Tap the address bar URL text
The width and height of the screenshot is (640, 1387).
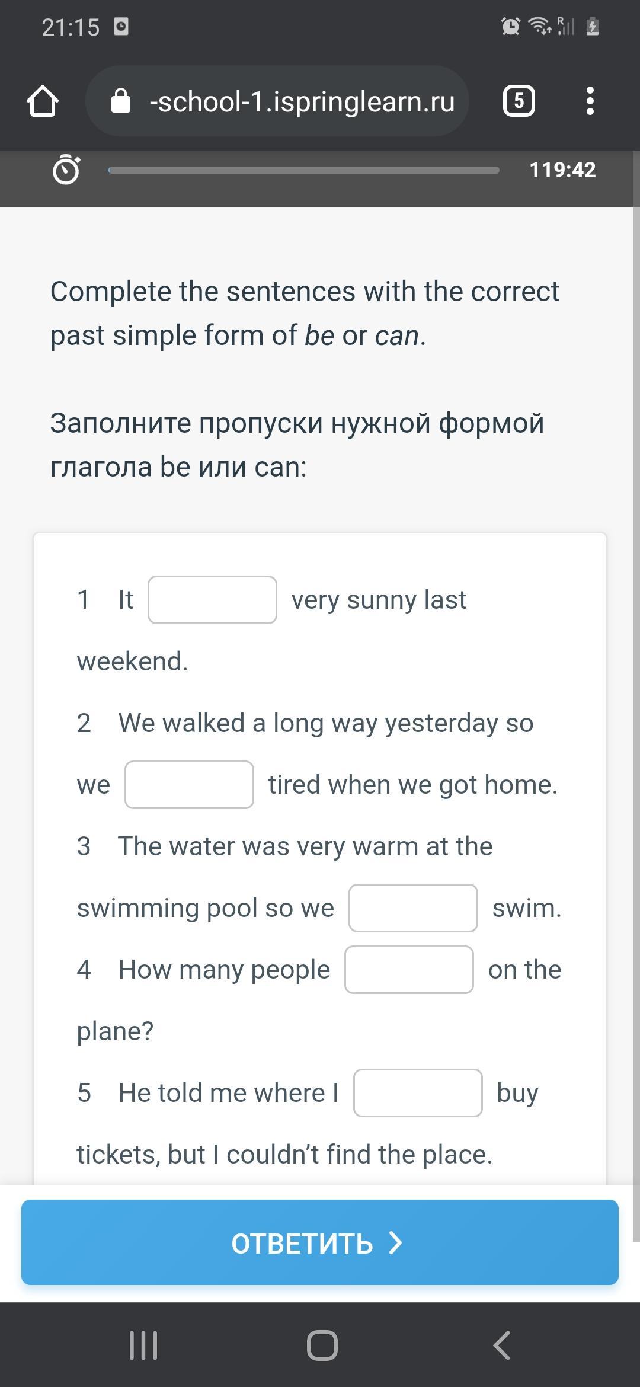tap(302, 101)
